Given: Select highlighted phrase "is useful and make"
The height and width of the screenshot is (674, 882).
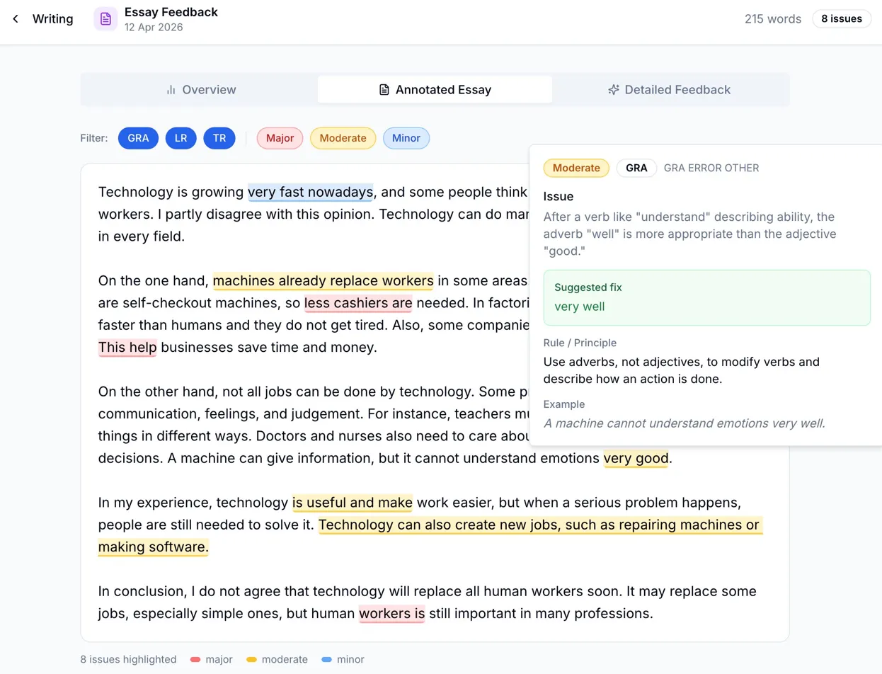Looking at the screenshot, I should pos(353,503).
